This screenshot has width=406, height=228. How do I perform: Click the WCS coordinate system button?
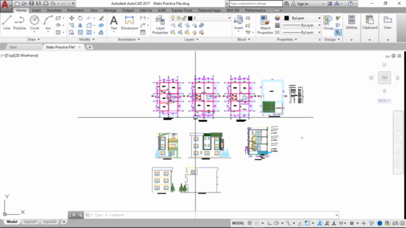[x=384, y=101]
